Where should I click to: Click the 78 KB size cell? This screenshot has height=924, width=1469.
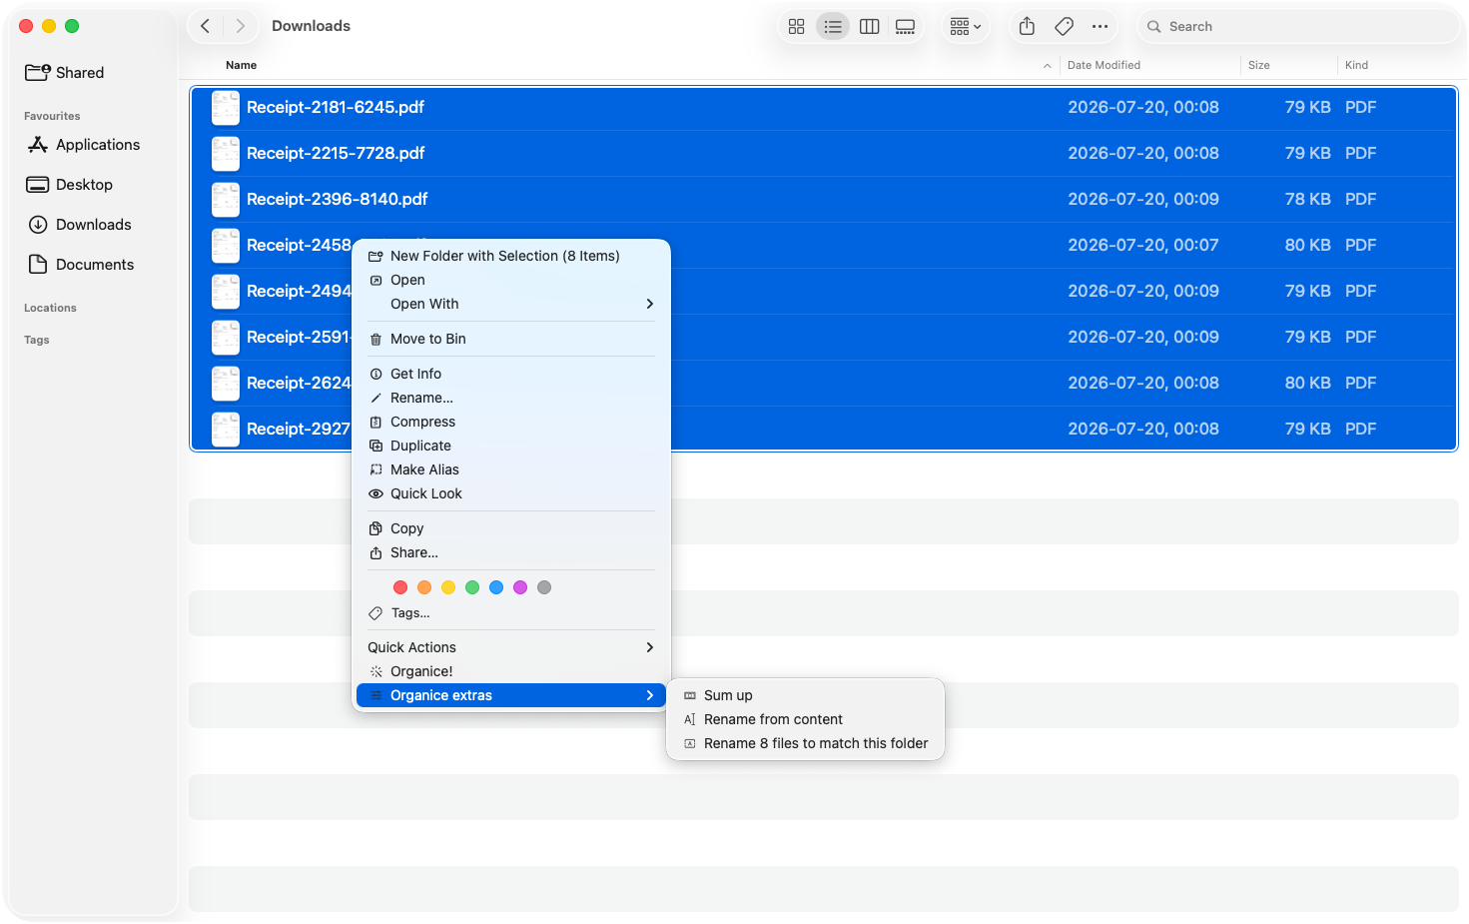pos(1307,199)
